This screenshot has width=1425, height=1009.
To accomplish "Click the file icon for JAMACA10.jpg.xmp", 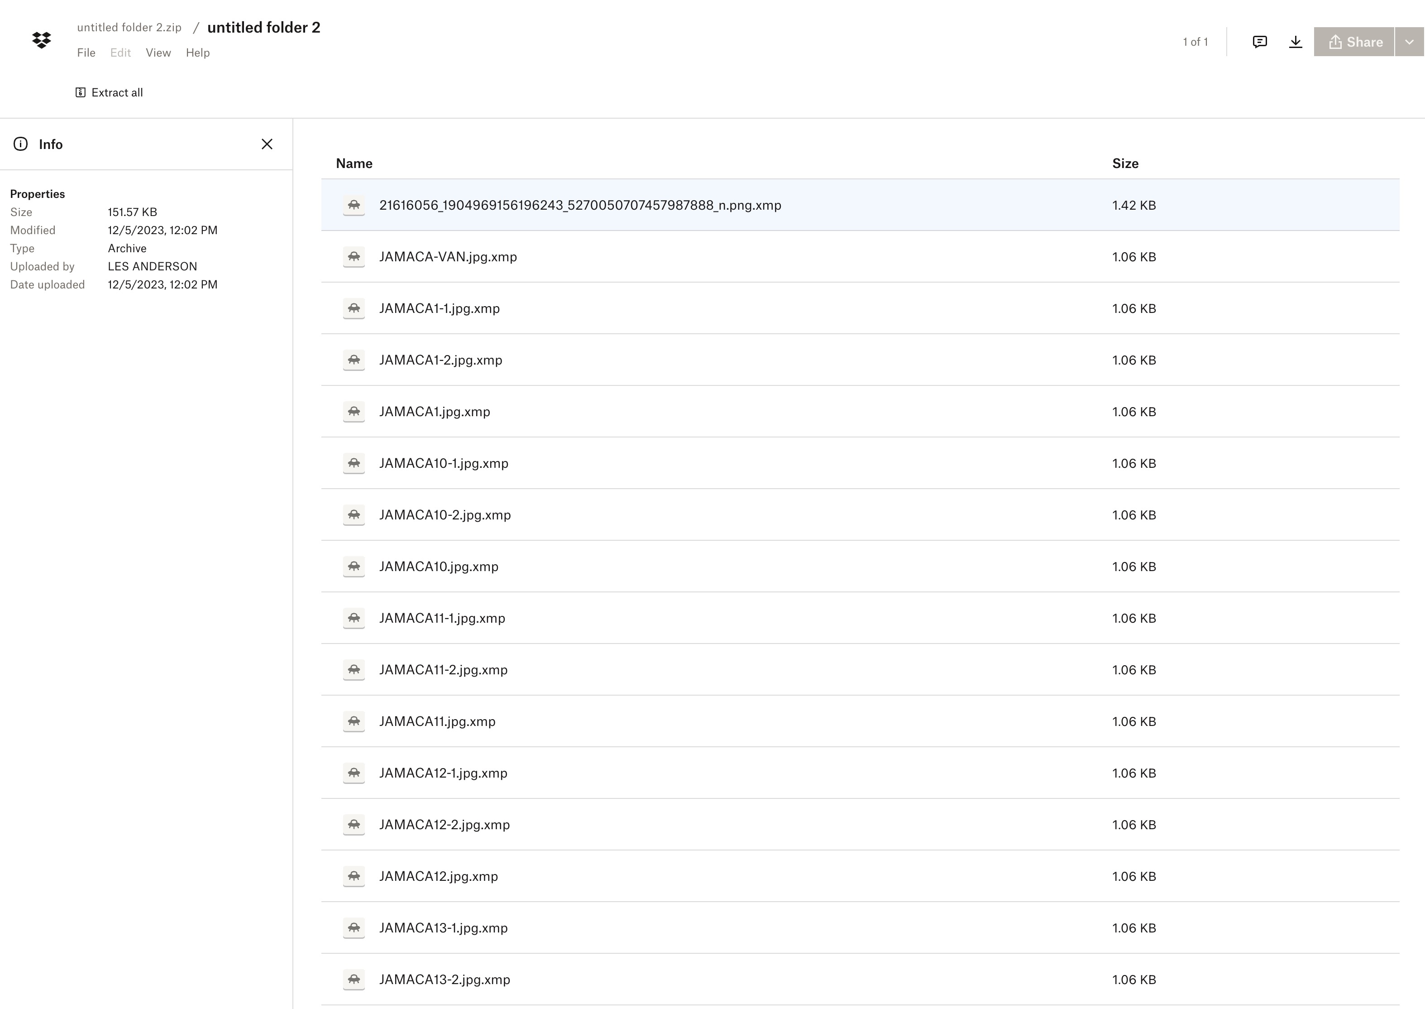I will pos(354,567).
